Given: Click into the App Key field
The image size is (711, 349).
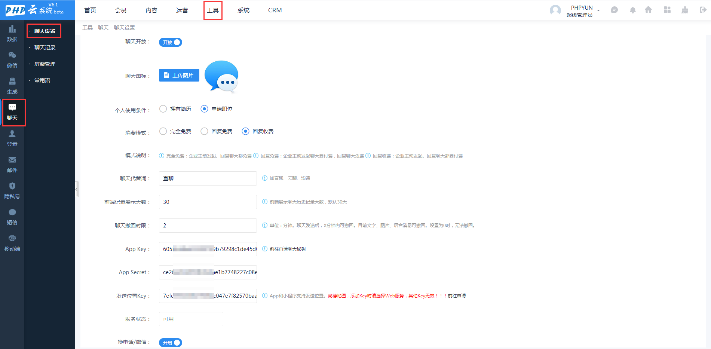Looking at the screenshot, I should tap(208, 249).
